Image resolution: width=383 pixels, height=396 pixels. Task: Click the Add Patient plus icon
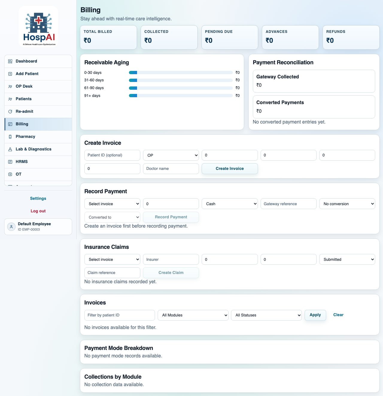pos(10,74)
